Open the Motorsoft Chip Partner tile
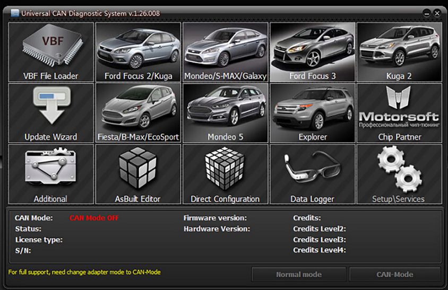This screenshot has width=448, height=290. pyautogui.click(x=399, y=113)
